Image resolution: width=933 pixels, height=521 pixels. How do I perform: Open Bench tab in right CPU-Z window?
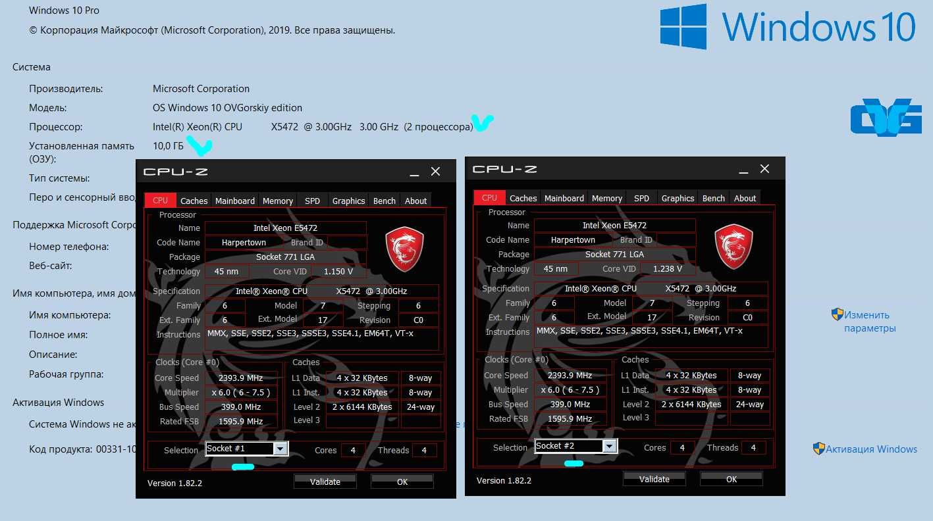pyautogui.click(x=714, y=198)
